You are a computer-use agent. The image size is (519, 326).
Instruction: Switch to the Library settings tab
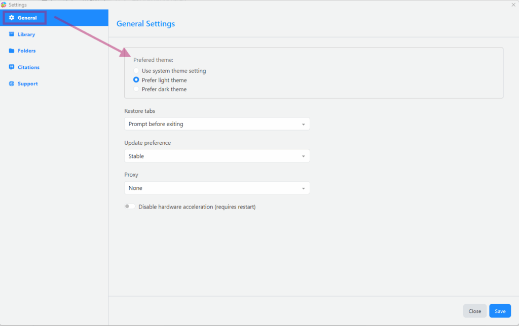(26, 34)
